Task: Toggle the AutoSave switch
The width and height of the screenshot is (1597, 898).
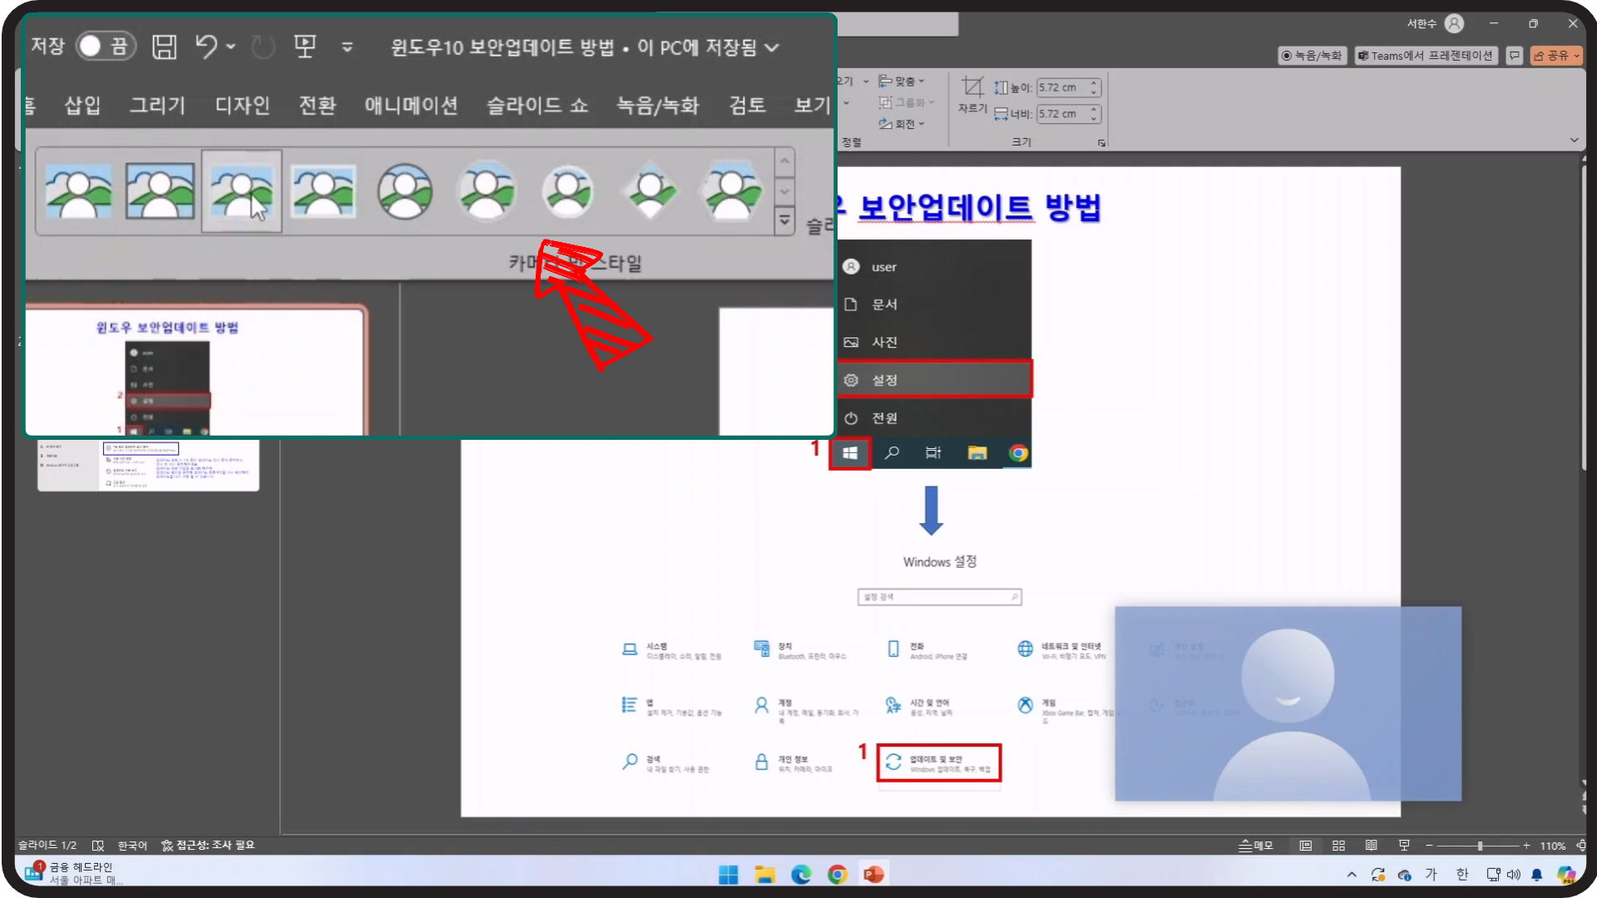Action: pos(106,47)
